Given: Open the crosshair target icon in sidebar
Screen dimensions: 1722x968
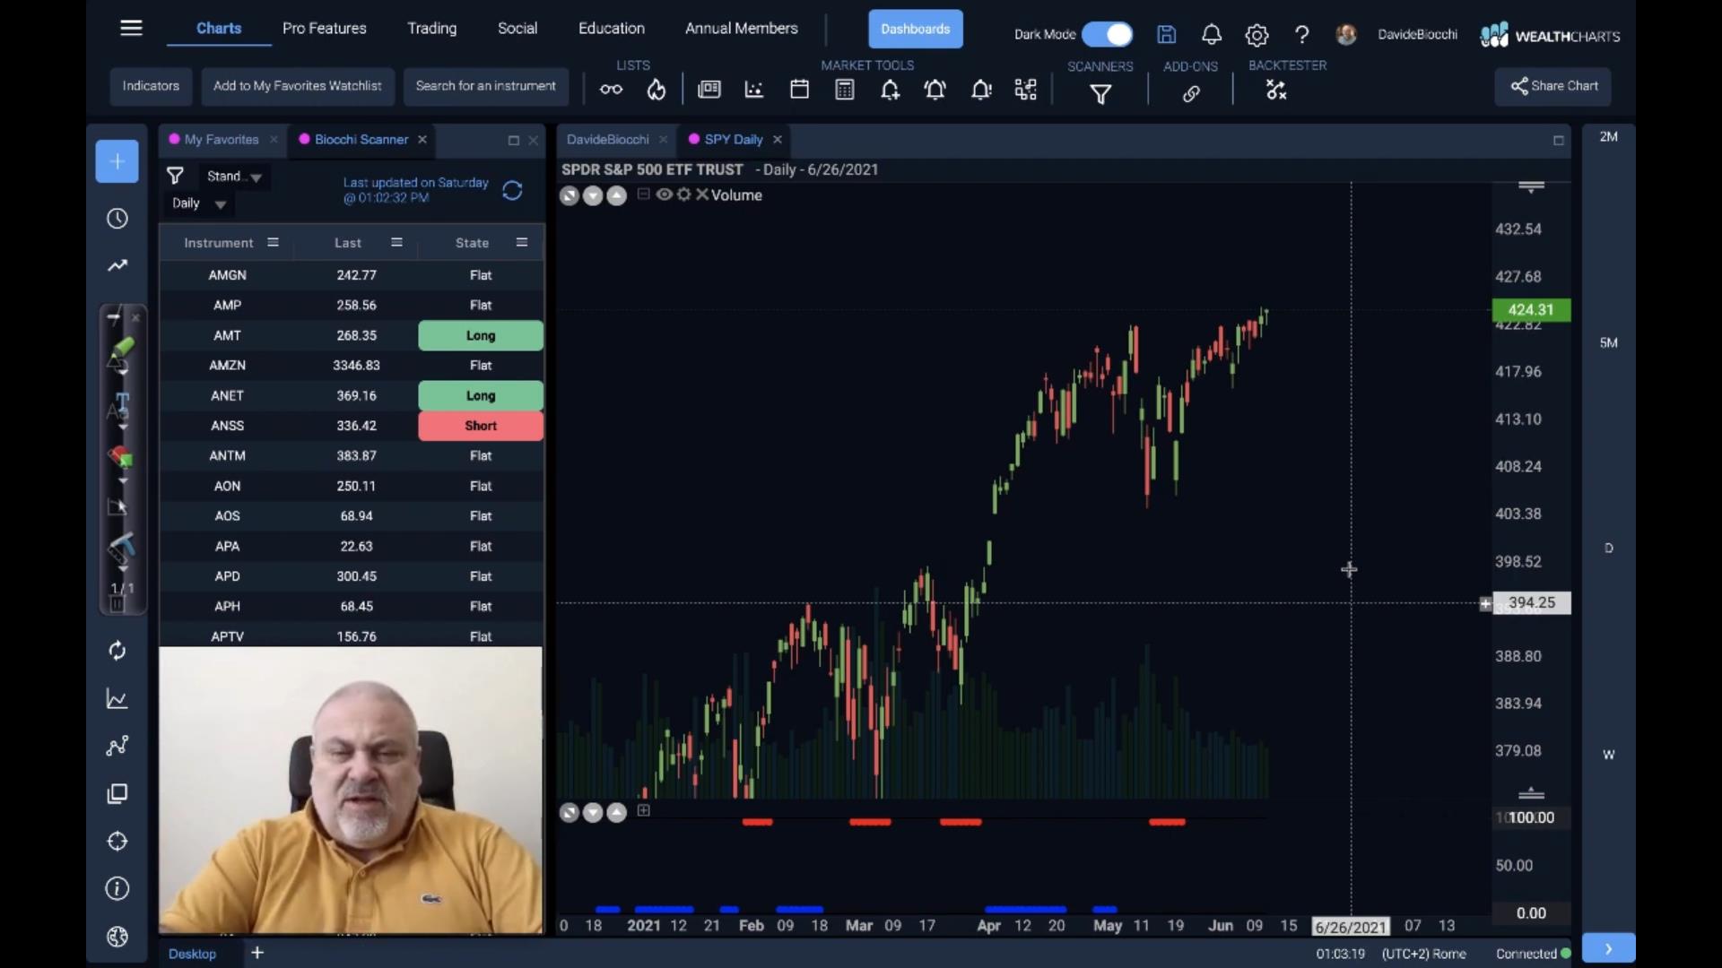Looking at the screenshot, I should click(117, 842).
